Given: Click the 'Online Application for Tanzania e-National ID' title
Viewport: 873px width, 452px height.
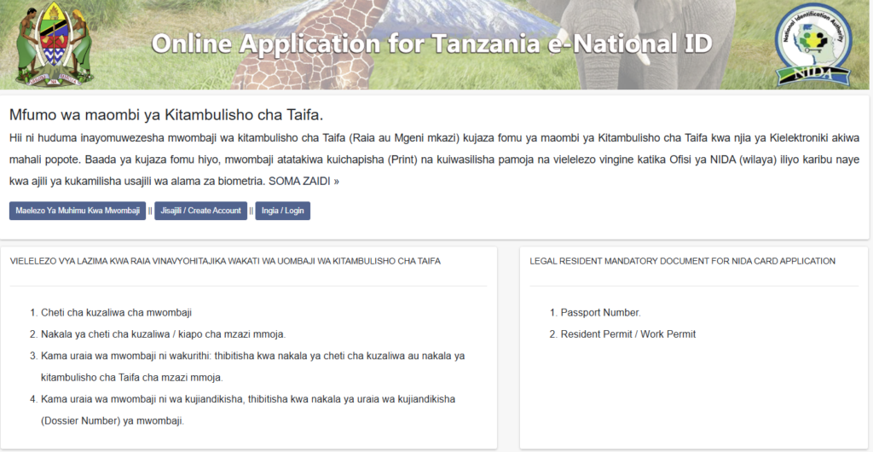Looking at the screenshot, I should [431, 44].
